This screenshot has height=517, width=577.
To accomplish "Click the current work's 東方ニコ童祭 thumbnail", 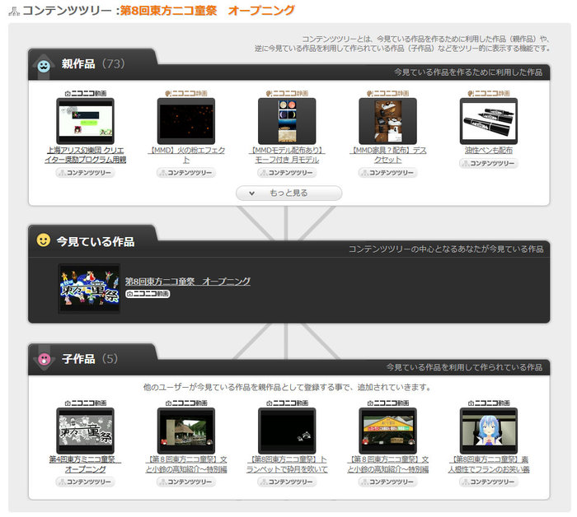I will click(89, 288).
